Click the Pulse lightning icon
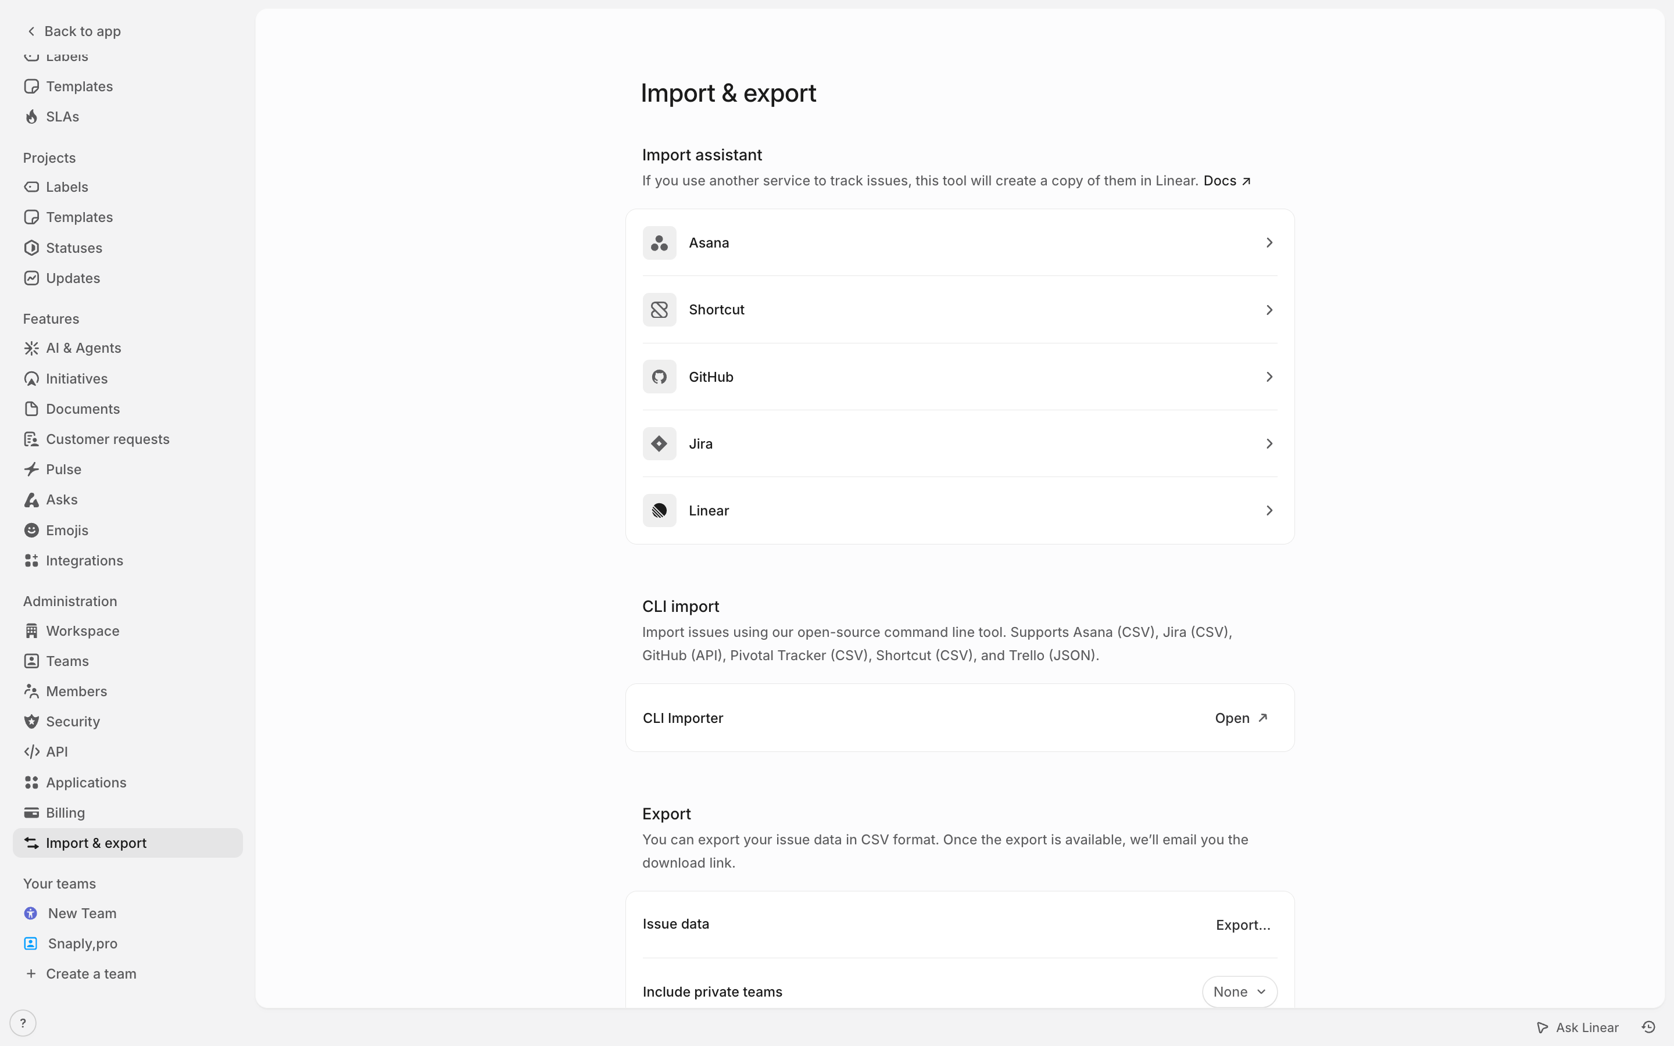This screenshot has width=1674, height=1046. [x=31, y=469]
